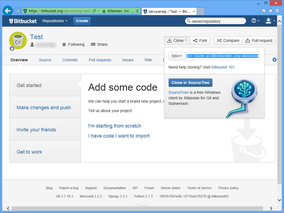Open repository settings via the gear icon
This screenshot has width=284, height=213.
274,60
